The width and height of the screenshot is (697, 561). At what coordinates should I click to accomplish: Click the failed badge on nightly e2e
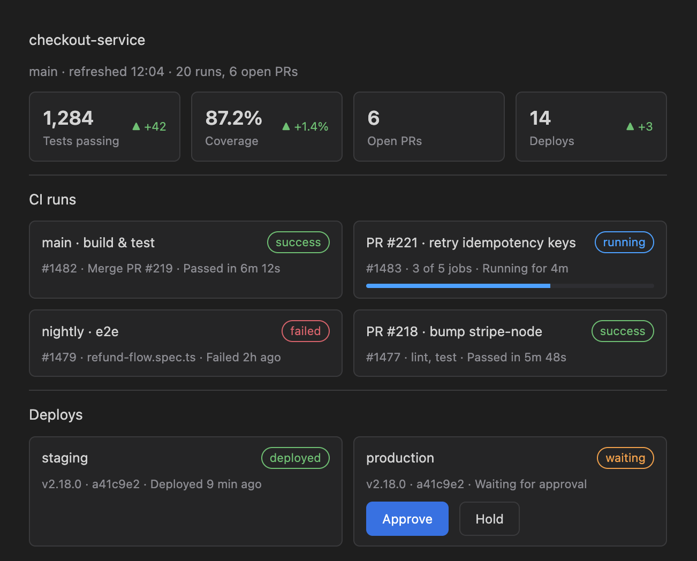[x=306, y=331]
